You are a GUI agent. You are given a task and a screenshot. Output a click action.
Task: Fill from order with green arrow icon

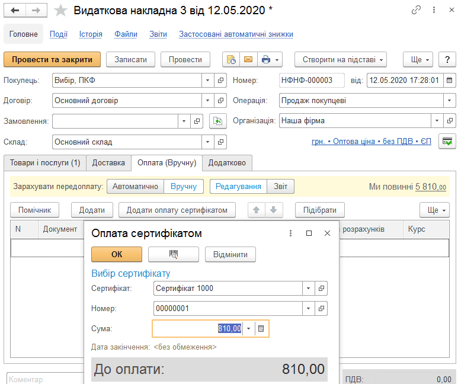(x=218, y=121)
